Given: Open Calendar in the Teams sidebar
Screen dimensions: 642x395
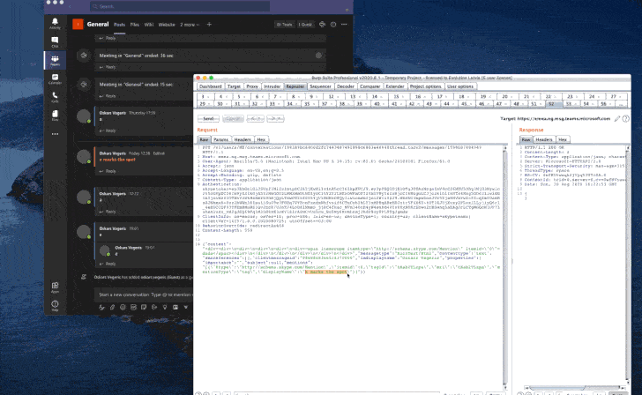Looking at the screenshot, I should click(x=55, y=79).
